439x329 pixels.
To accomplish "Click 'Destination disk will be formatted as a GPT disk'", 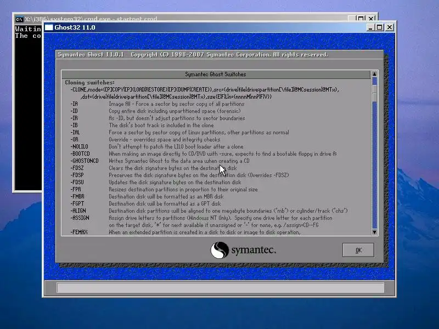I will [165, 203].
